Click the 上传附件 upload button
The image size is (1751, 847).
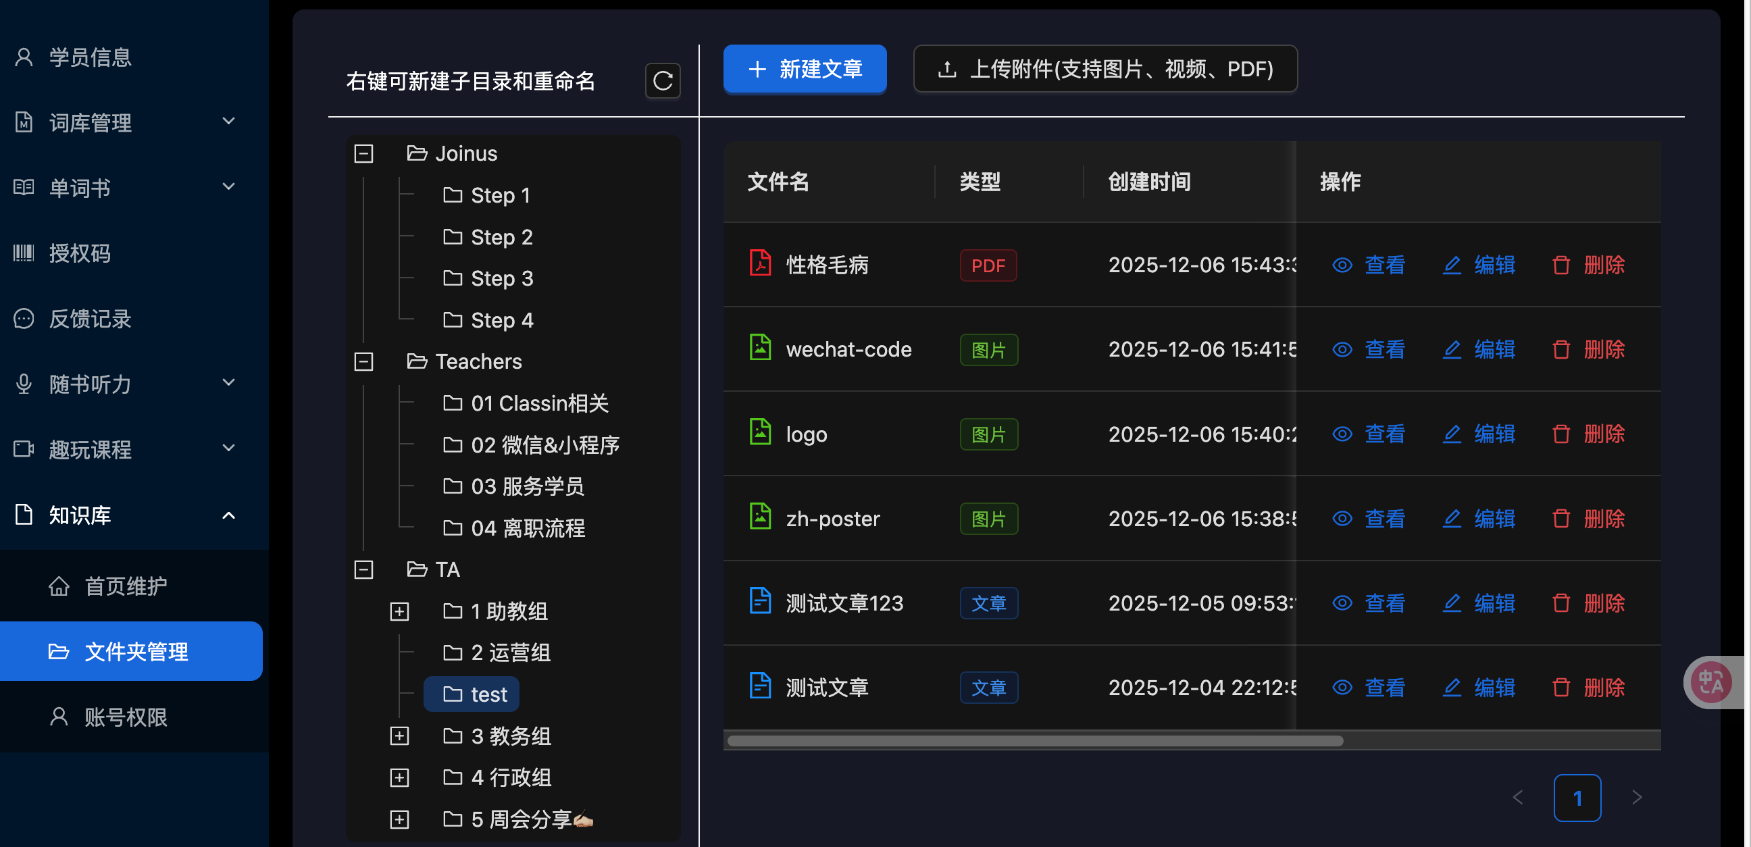(1105, 69)
